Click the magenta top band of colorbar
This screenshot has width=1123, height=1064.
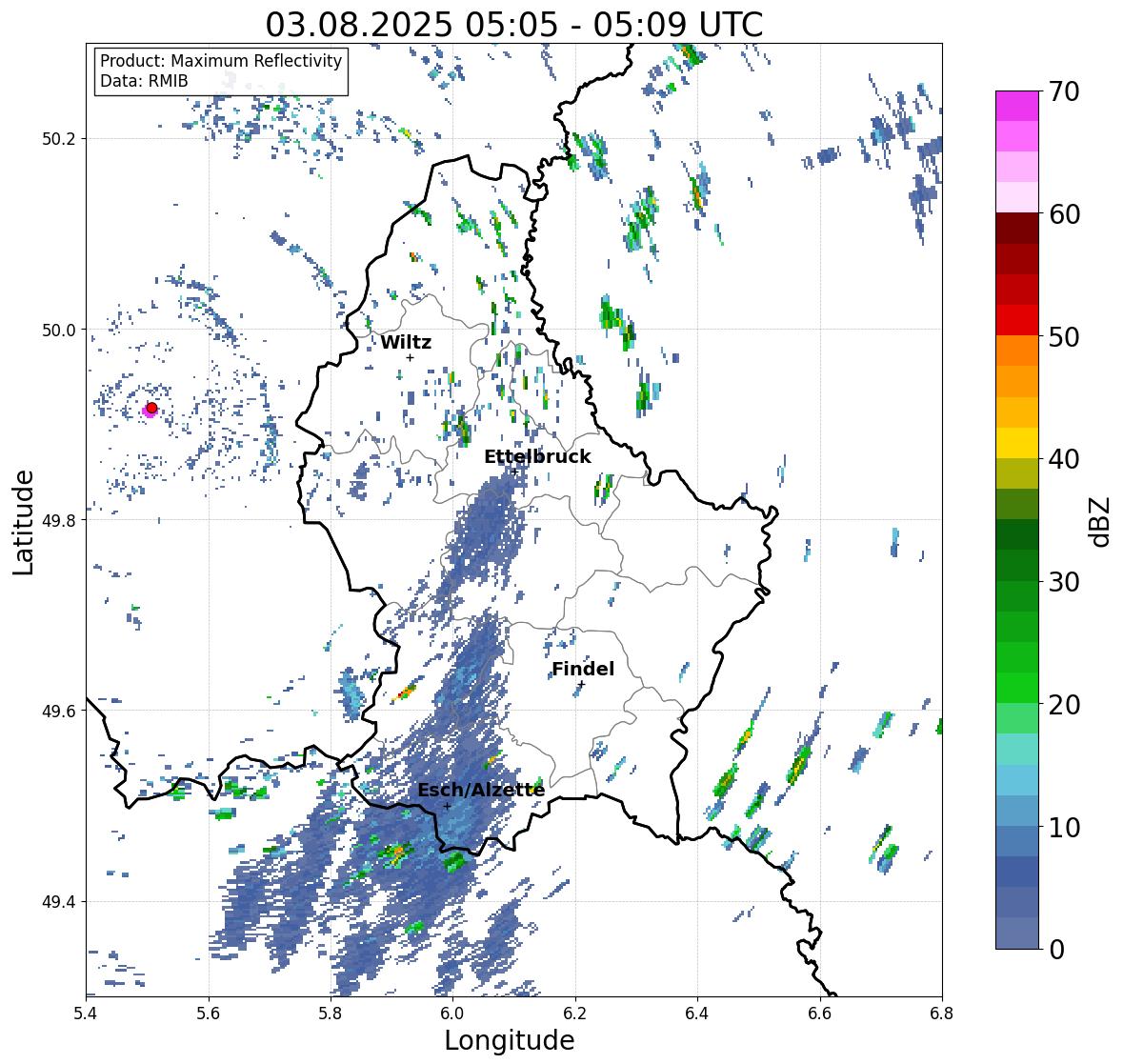click(1017, 107)
